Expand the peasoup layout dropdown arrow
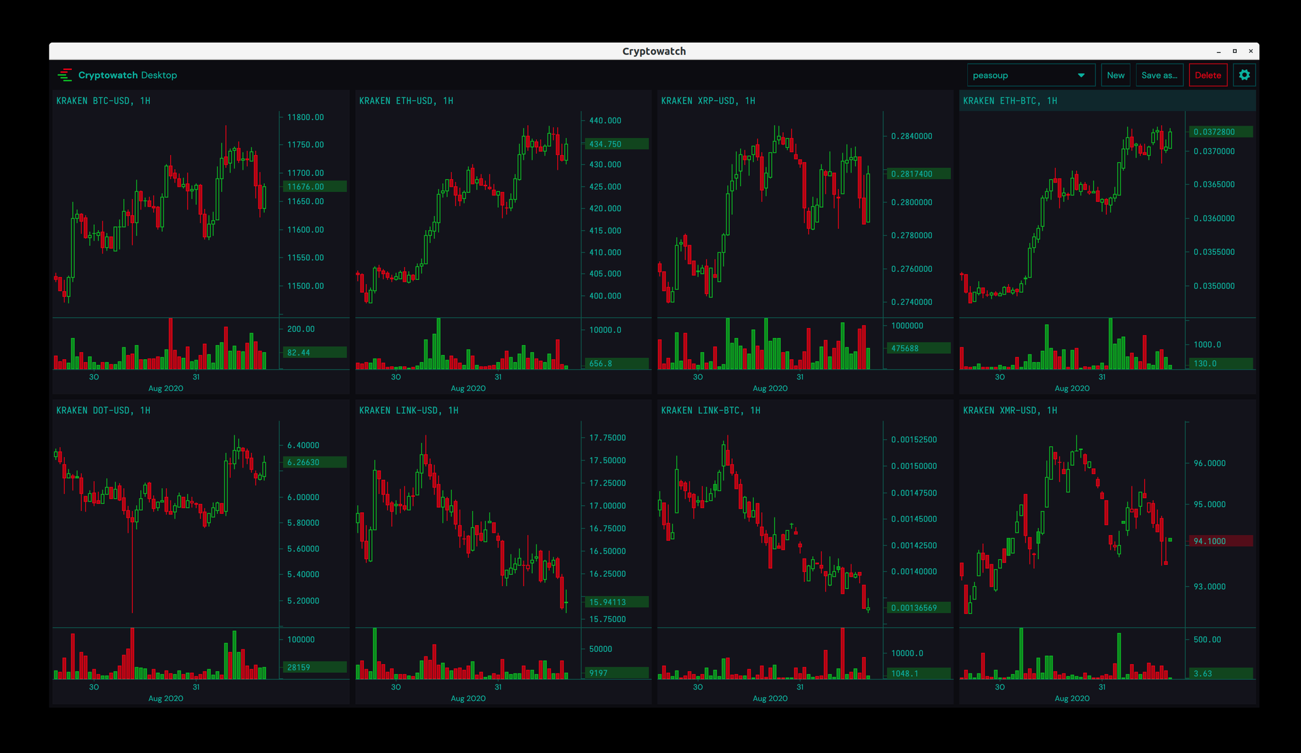1301x753 pixels. (1081, 75)
